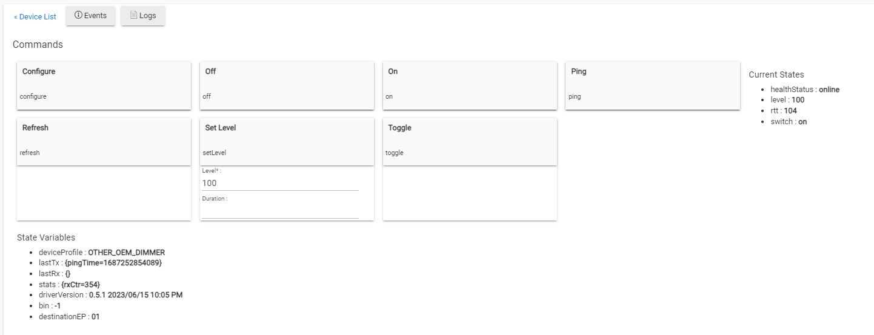Click the info icon on Events button
874x335 pixels.
coord(78,16)
